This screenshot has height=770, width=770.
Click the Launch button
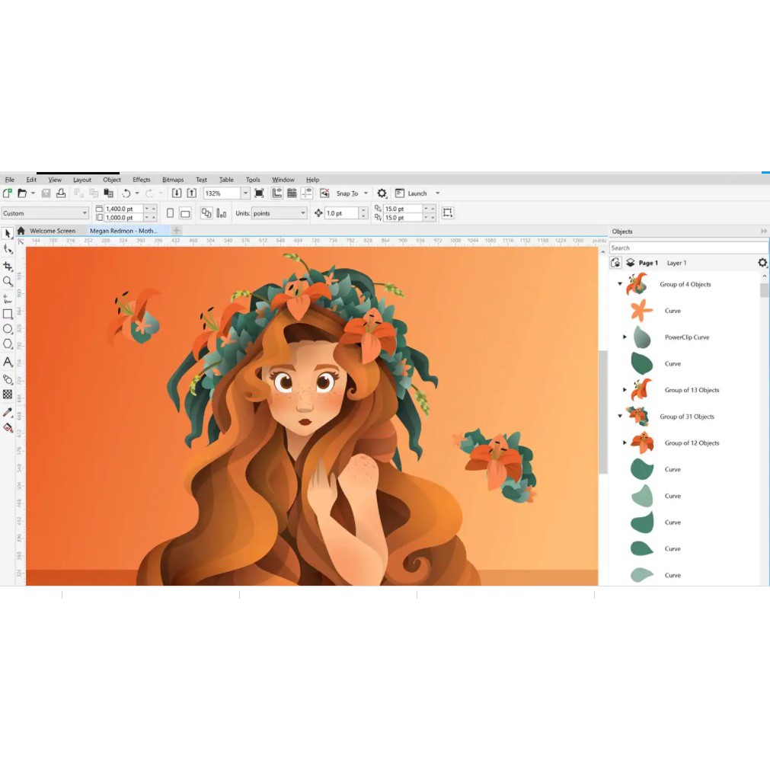point(411,193)
